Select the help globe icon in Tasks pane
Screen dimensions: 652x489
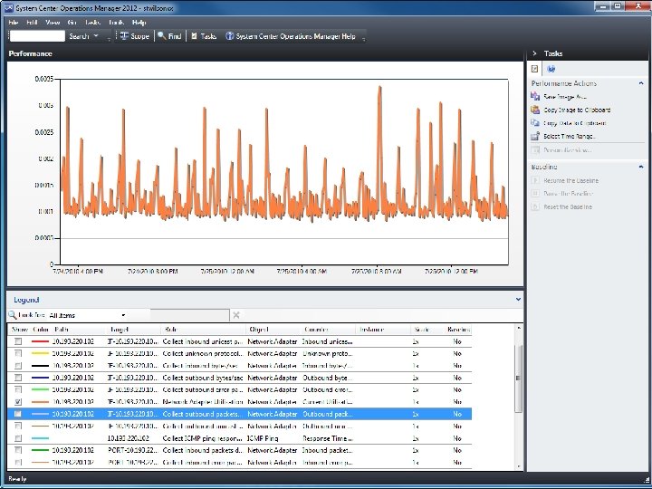click(x=551, y=69)
